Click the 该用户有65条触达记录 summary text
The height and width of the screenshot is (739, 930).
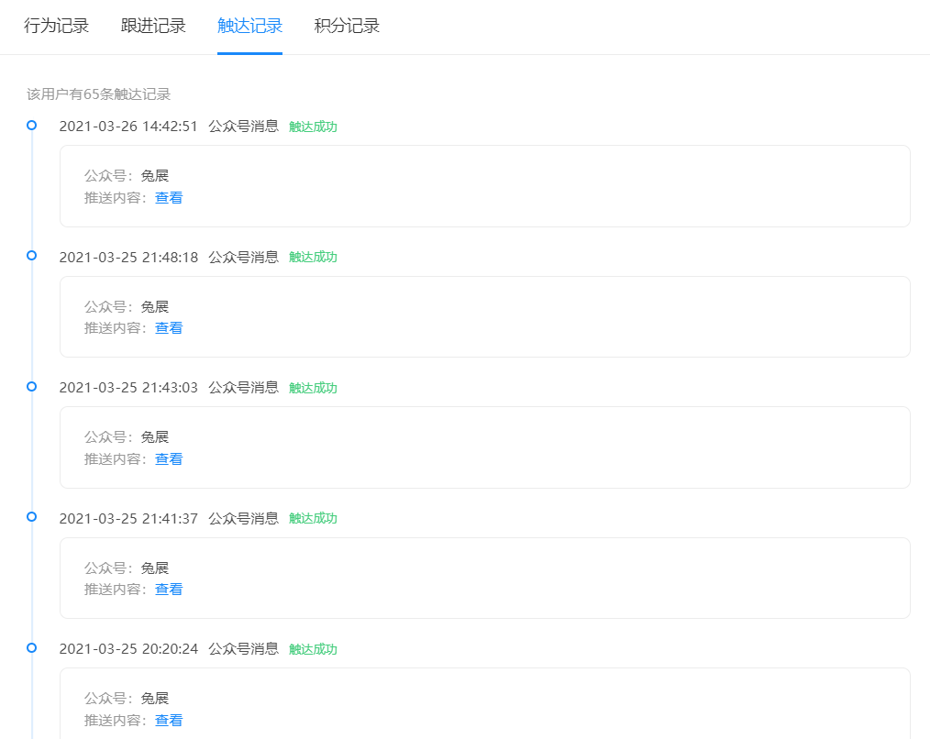pyautogui.click(x=98, y=94)
